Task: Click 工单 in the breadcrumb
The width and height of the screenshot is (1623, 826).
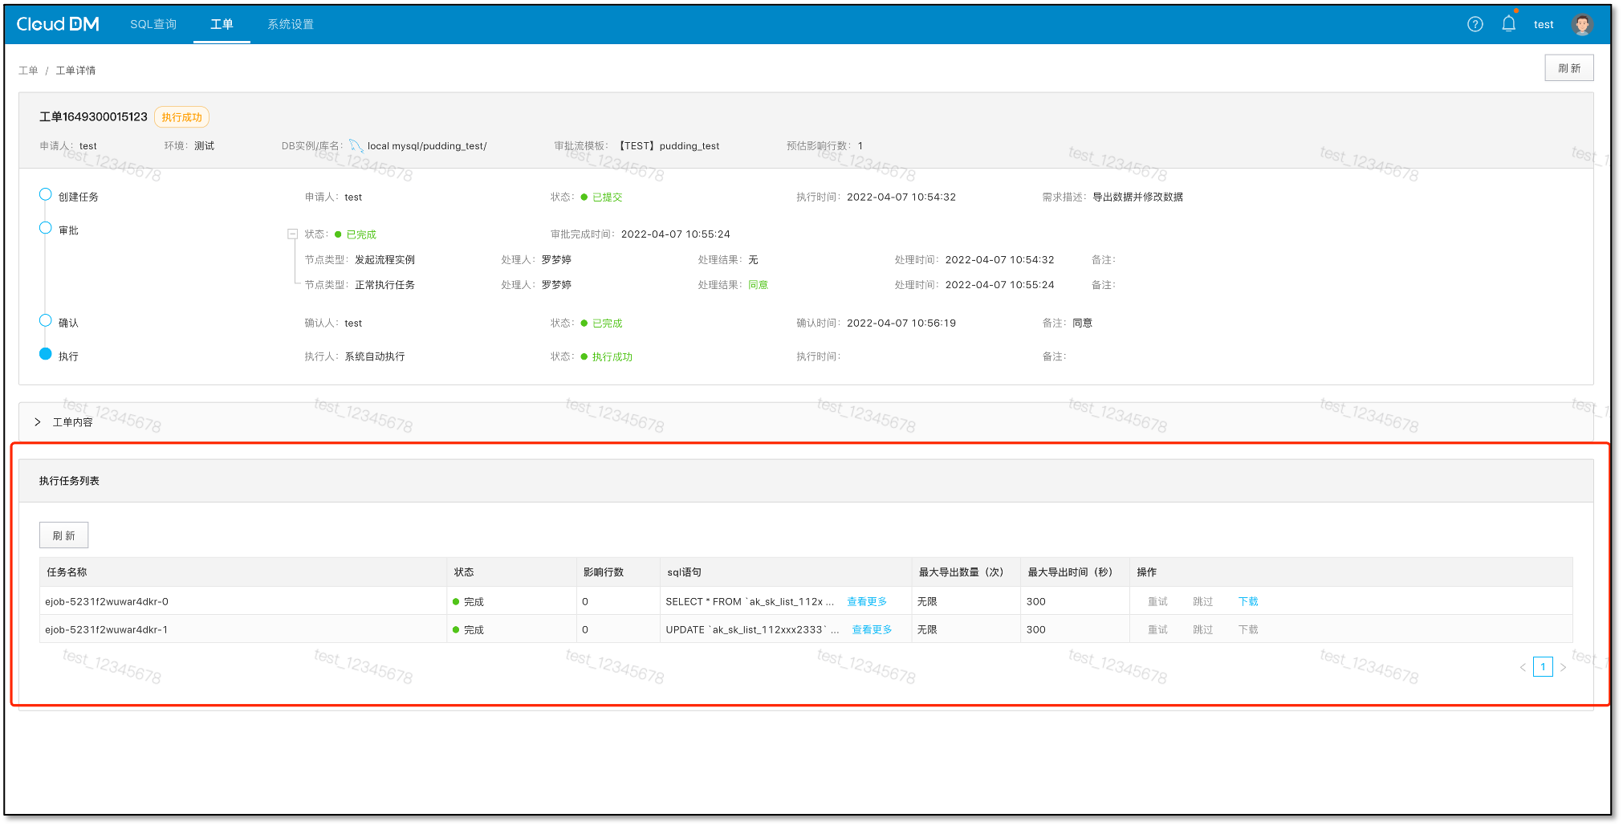Action: click(28, 71)
